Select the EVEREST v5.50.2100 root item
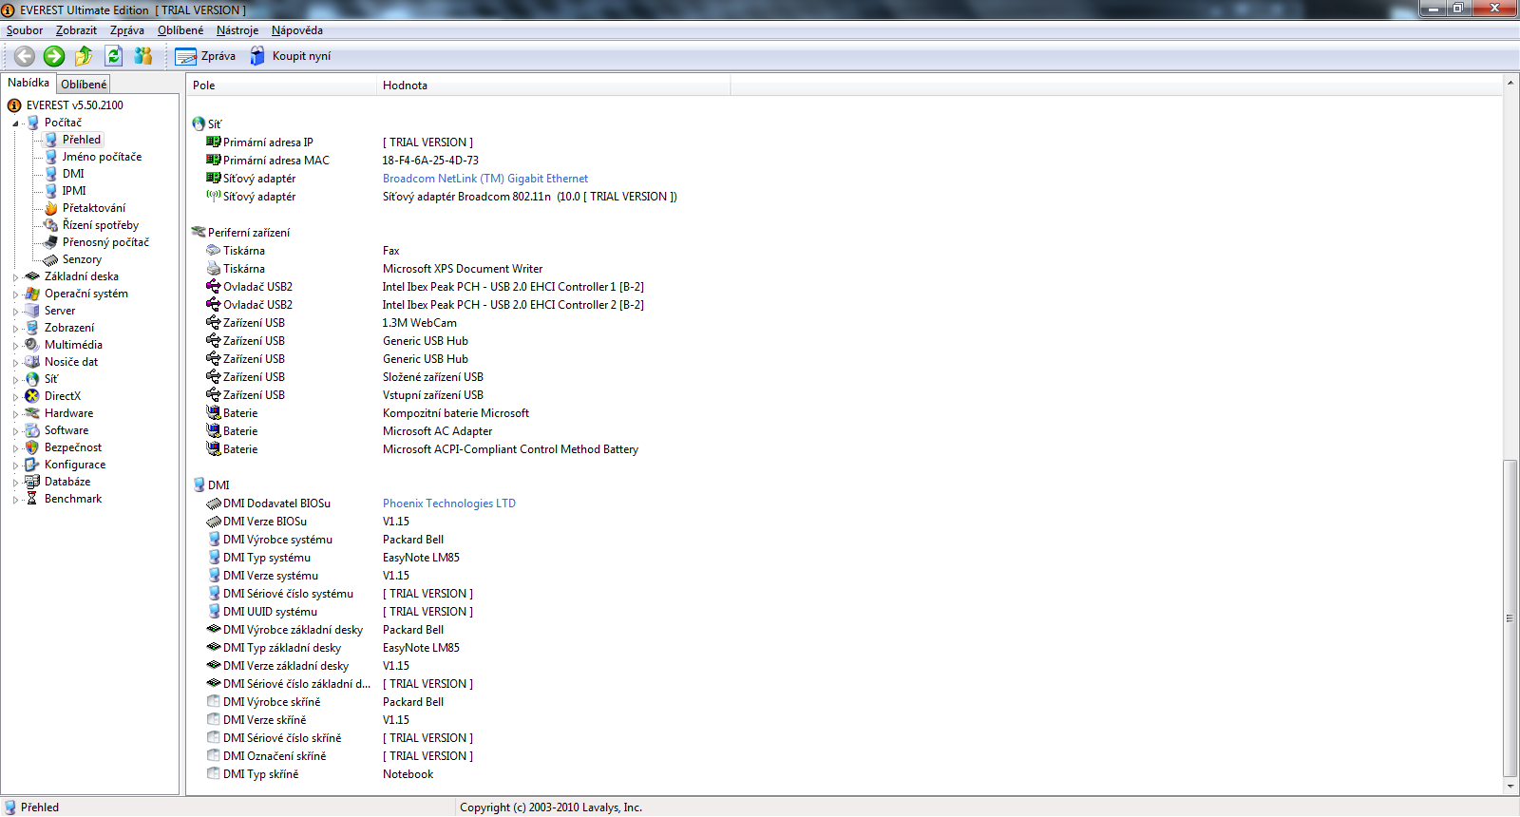The image size is (1520, 817). [x=75, y=105]
